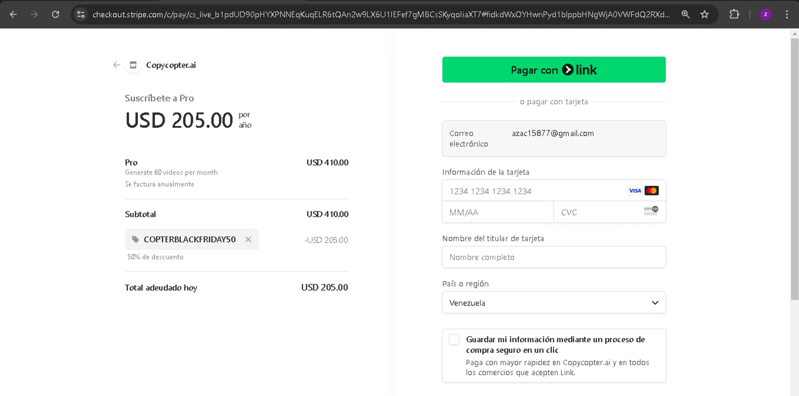Viewport: 799px width, 396px height.
Task: Click the CVC card hint icon
Action: pyautogui.click(x=651, y=211)
